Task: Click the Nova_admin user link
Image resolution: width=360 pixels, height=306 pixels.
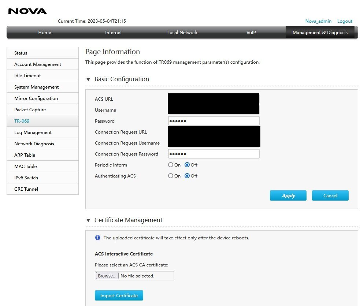Action: pos(318,21)
